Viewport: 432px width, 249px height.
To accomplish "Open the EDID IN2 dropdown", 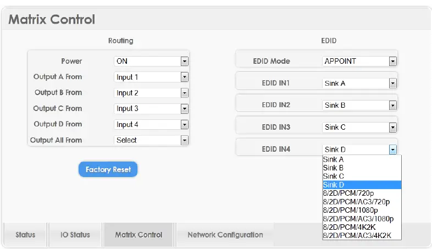I will tap(359, 105).
